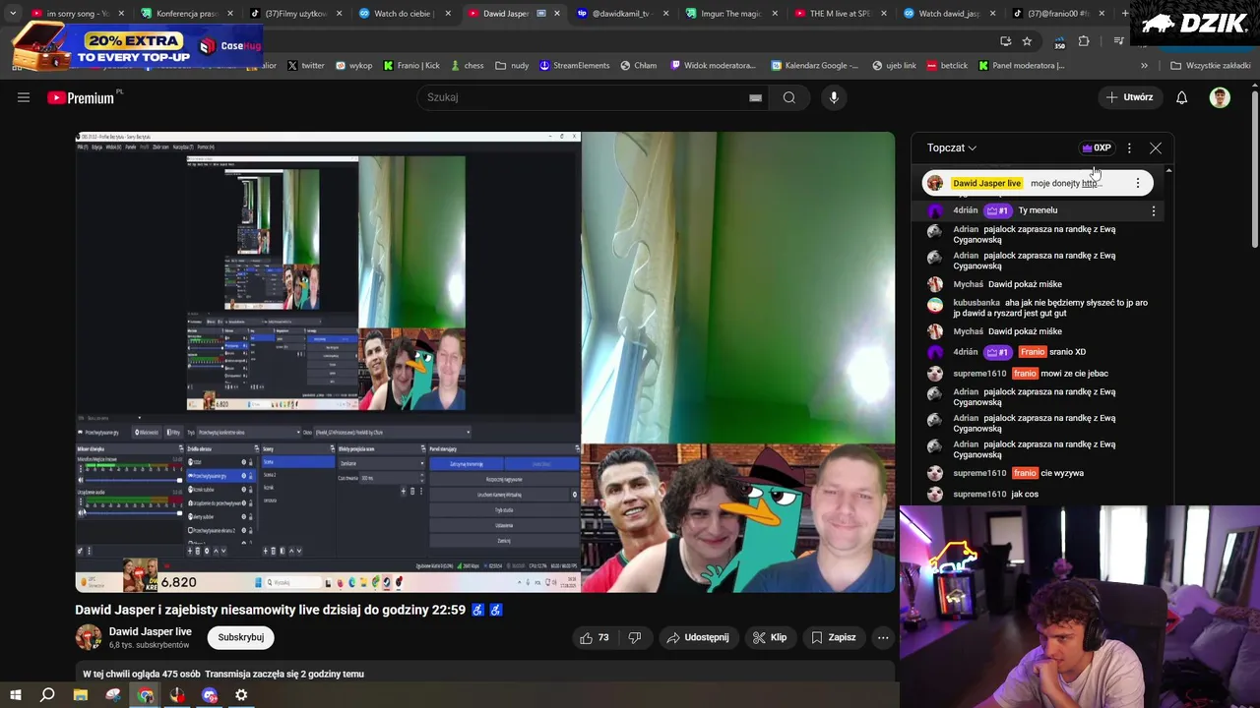Open Settings gear in taskbar
This screenshot has height=708, width=1260.
point(241,695)
